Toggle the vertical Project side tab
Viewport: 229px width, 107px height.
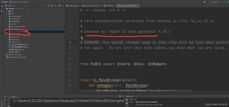pos(2,9)
